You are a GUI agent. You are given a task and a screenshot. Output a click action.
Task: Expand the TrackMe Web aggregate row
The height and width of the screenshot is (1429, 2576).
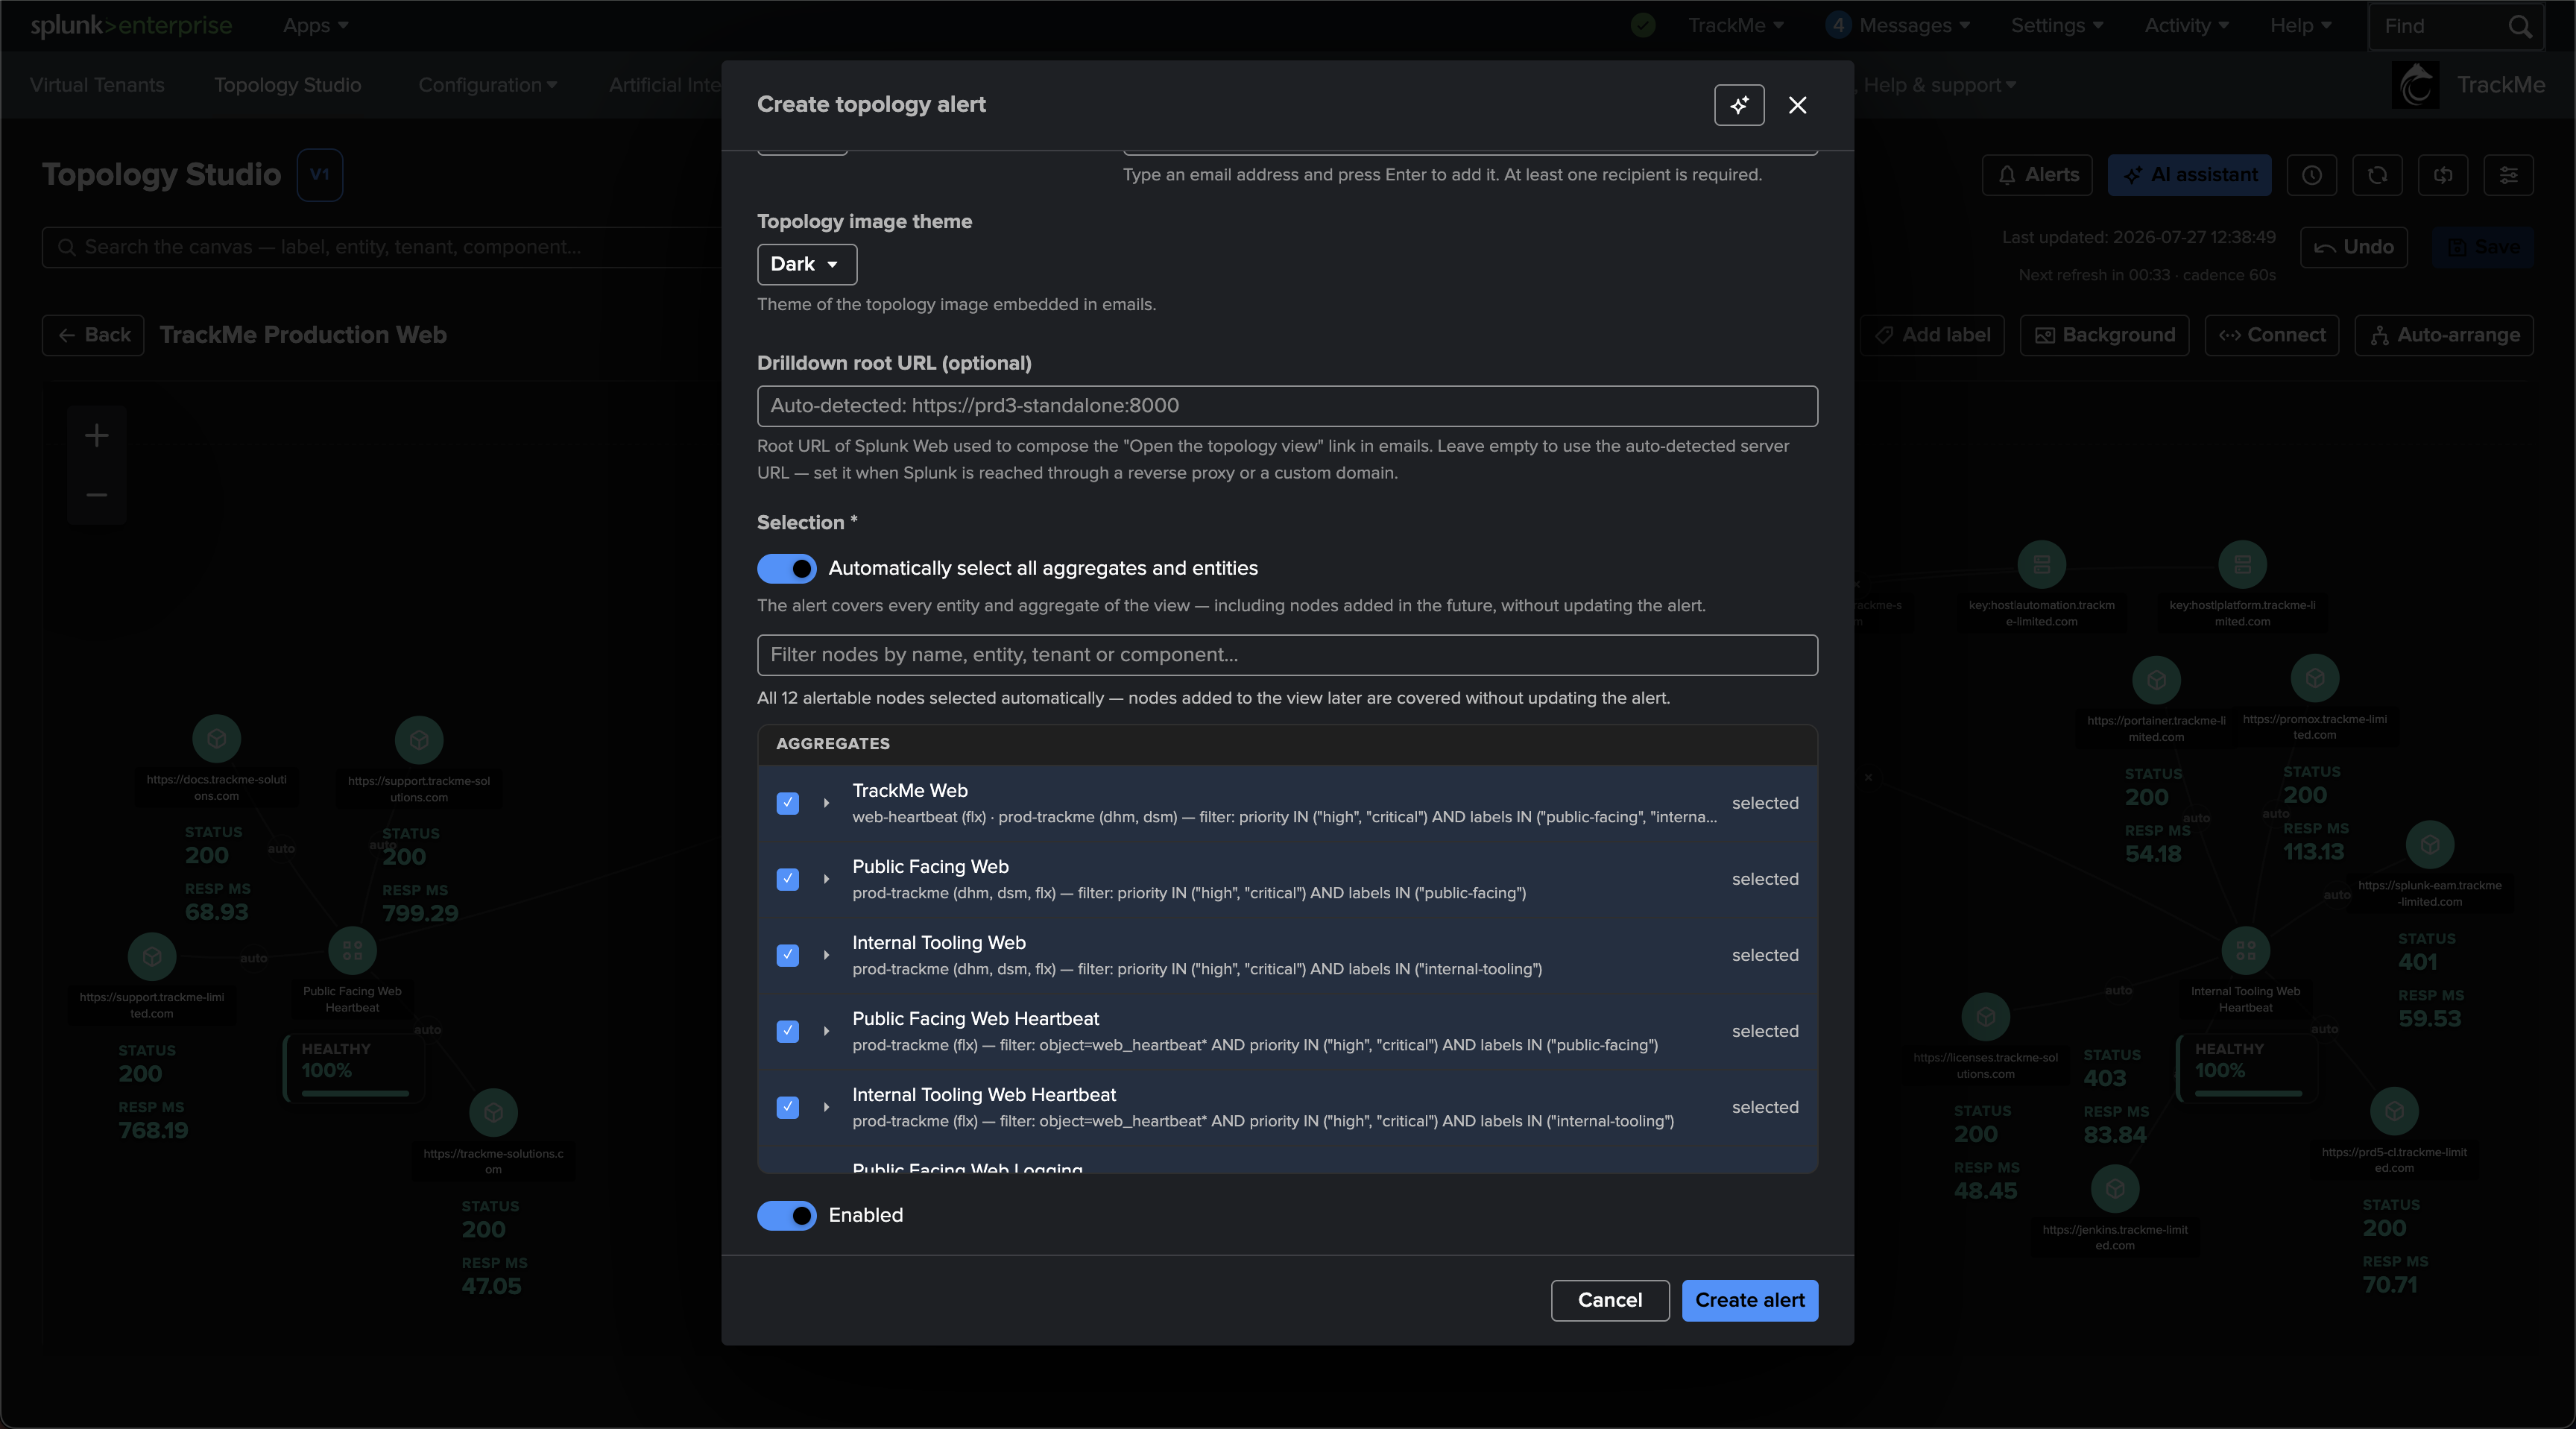826,803
